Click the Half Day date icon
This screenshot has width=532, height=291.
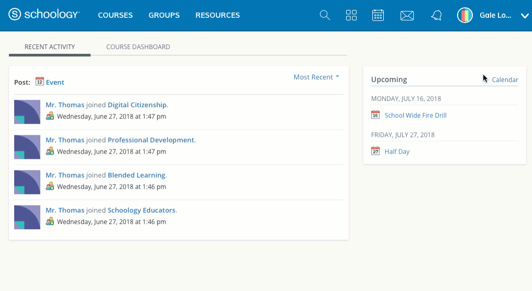[x=375, y=152]
